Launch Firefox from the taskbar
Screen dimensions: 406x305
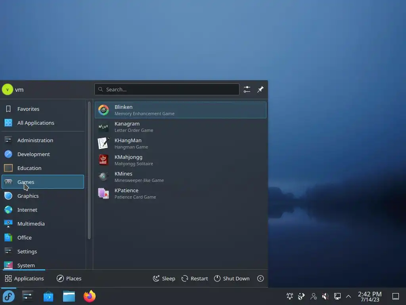90,296
